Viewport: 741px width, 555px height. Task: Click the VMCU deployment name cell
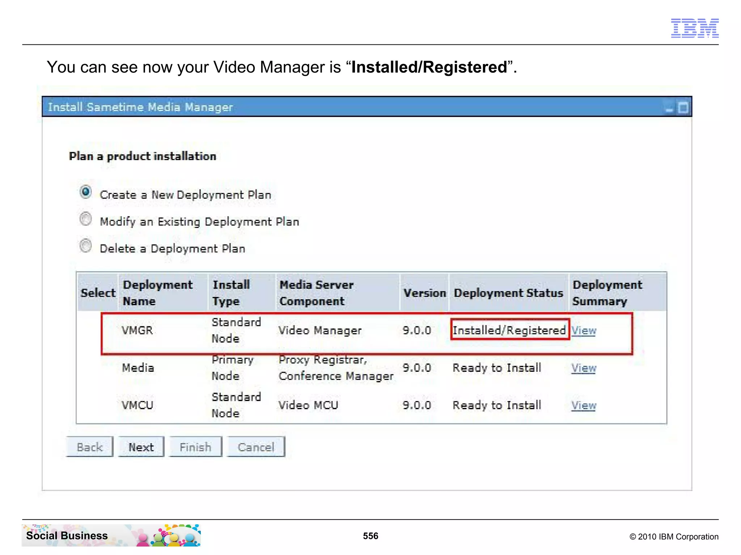(x=137, y=405)
